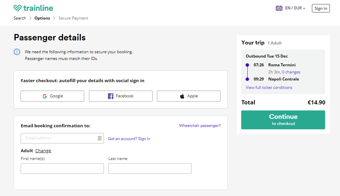340x196 pixels.
Task: Click the Trainline heart logo icon
Action: [18, 8]
